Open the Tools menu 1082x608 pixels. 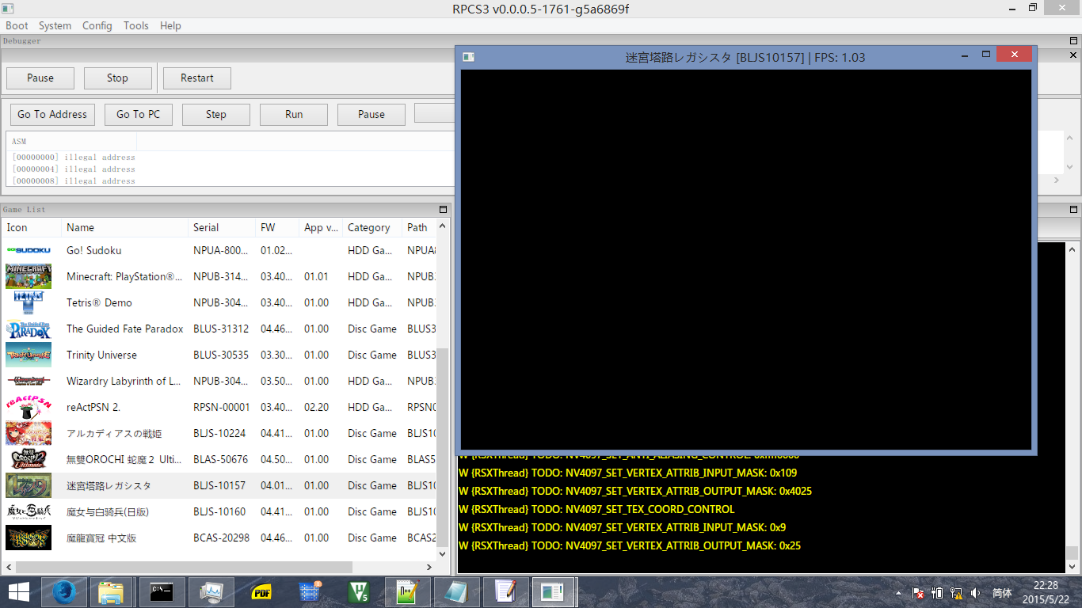136,25
